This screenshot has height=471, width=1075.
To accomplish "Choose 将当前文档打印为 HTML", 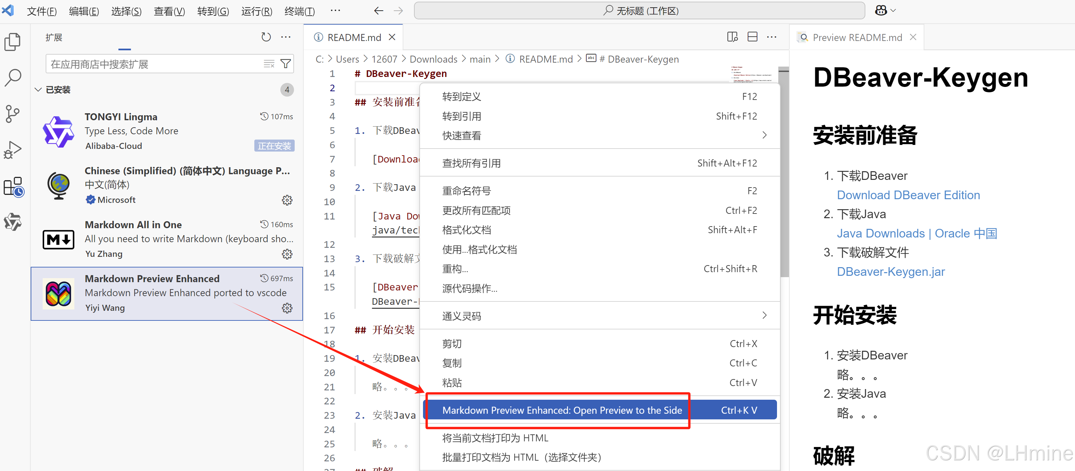I will [x=600, y=438].
